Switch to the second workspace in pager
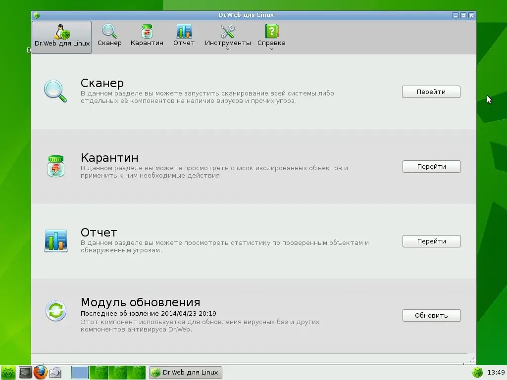Viewport: 507px width, 380px height. click(99, 372)
